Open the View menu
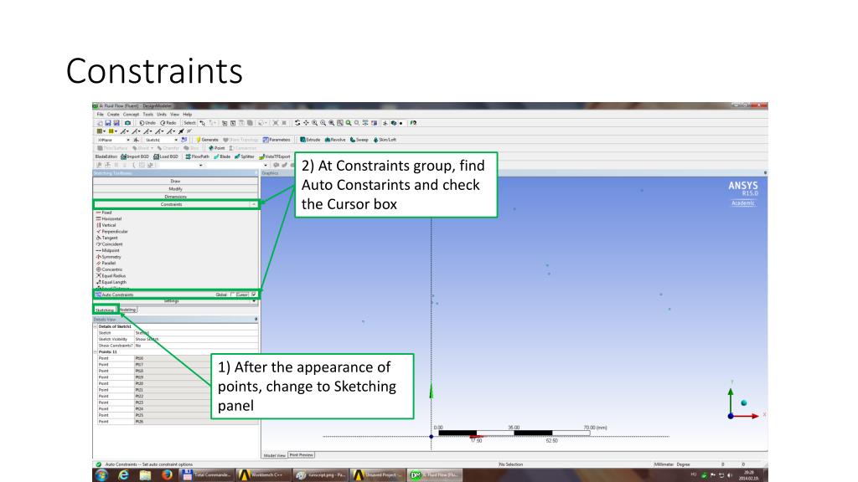Screen dimensions: 858x482 174,114
